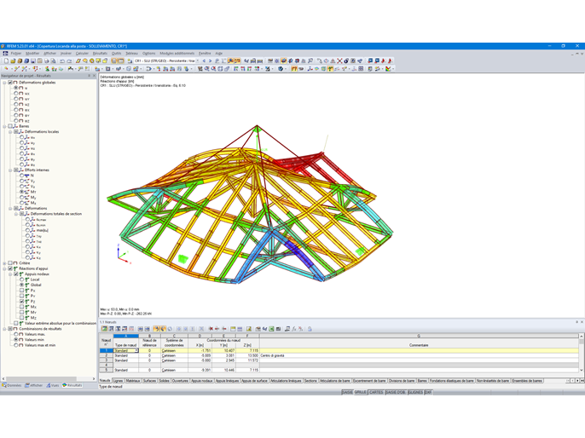Select the uz deformation radio button
The width and height of the screenshot is (585, 438).
[16, 104]
